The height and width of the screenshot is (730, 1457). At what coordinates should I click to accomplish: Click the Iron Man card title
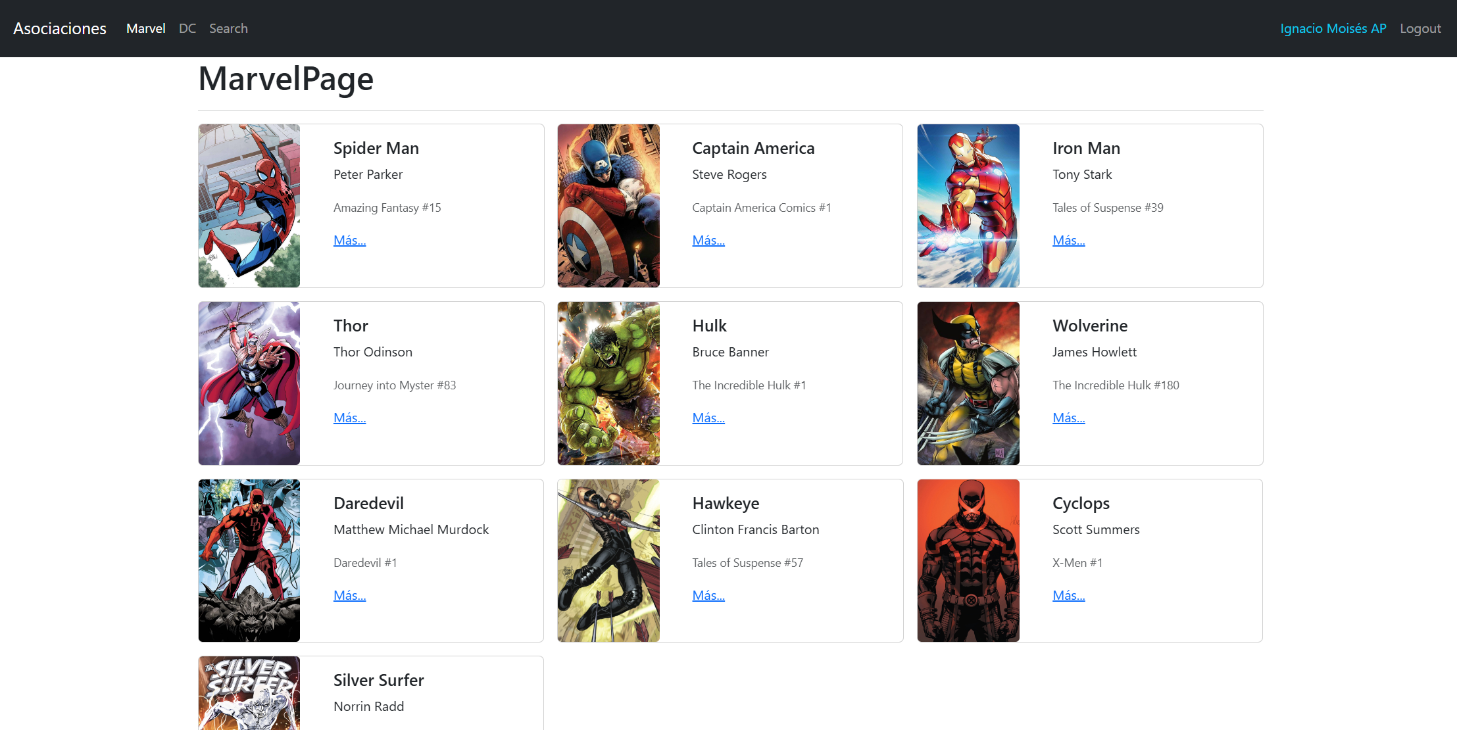(1086, 148)
